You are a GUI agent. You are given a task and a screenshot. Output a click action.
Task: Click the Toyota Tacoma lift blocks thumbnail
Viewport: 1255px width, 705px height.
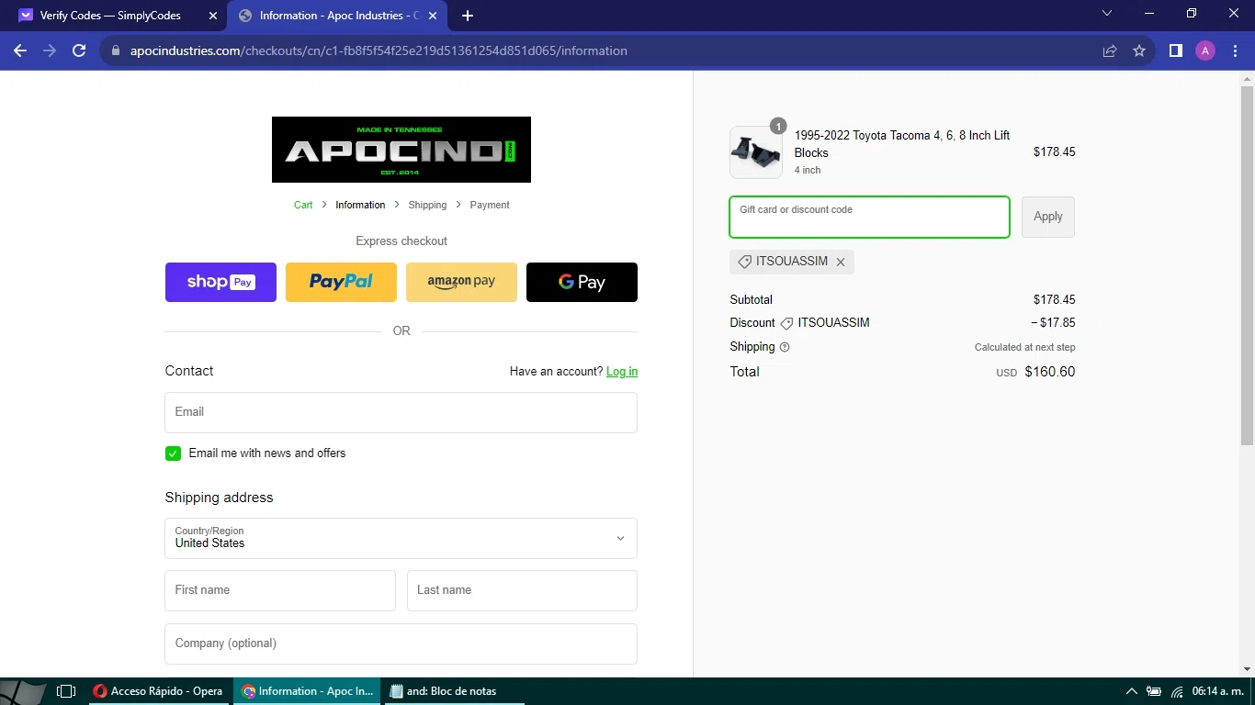(x=756, y=152)
